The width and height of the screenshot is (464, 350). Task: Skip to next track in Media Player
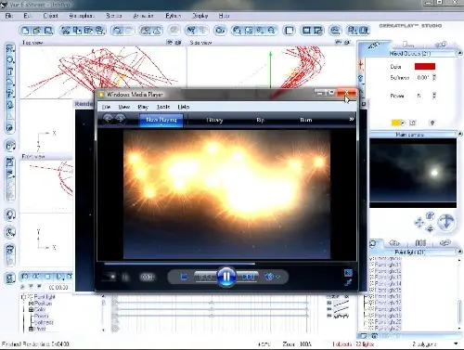tap(249, 277)
